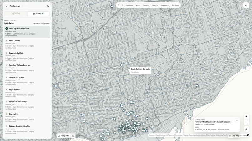
Task: Zoom in with the plus button
Action: point(246,116)
